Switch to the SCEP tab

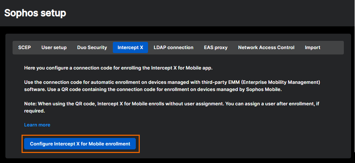[x=24, y=47]
